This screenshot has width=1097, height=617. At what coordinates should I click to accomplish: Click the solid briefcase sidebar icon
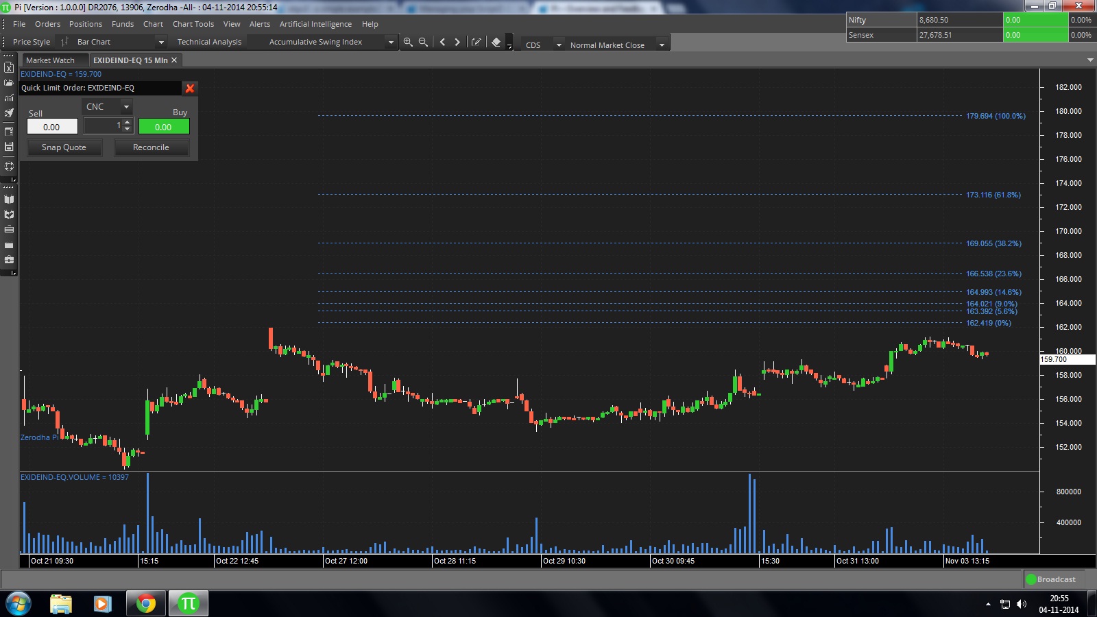pos(9,245)
